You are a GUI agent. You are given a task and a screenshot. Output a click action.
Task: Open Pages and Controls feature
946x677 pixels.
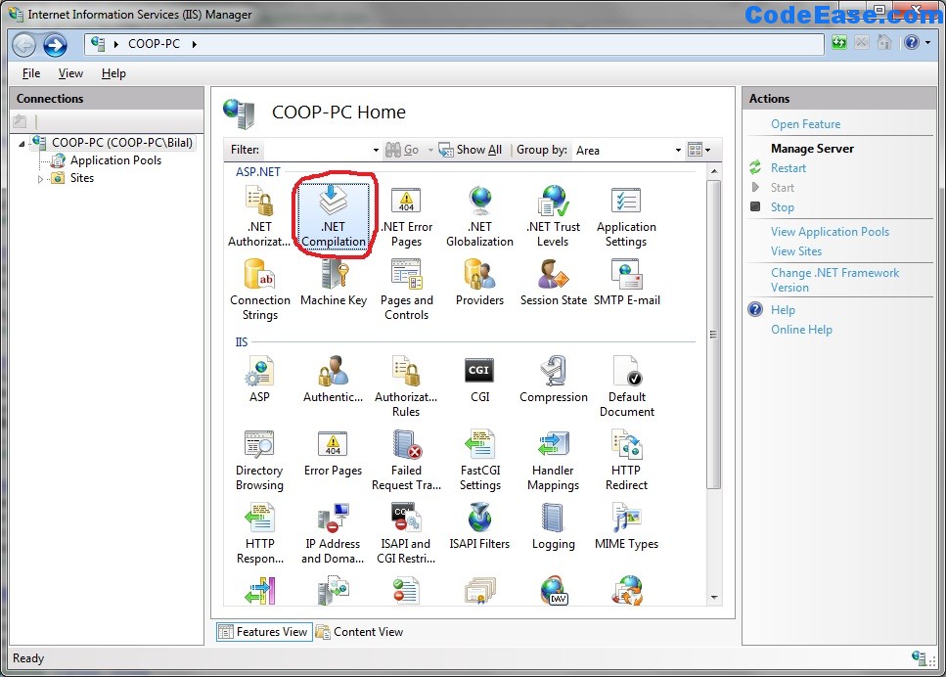tap(407, 290)
